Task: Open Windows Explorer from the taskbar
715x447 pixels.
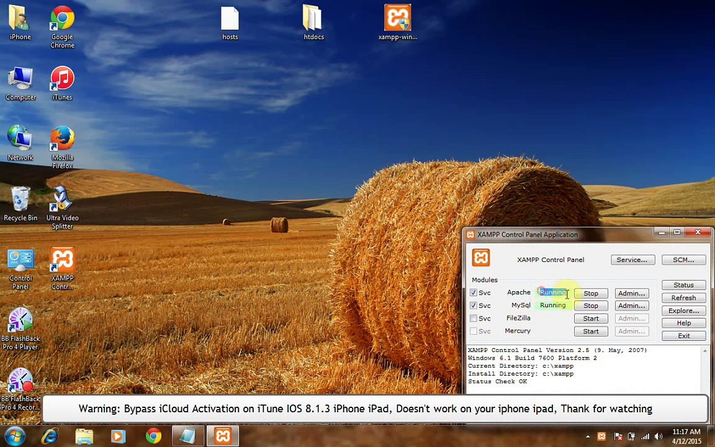Action: (x=84, y=436)
